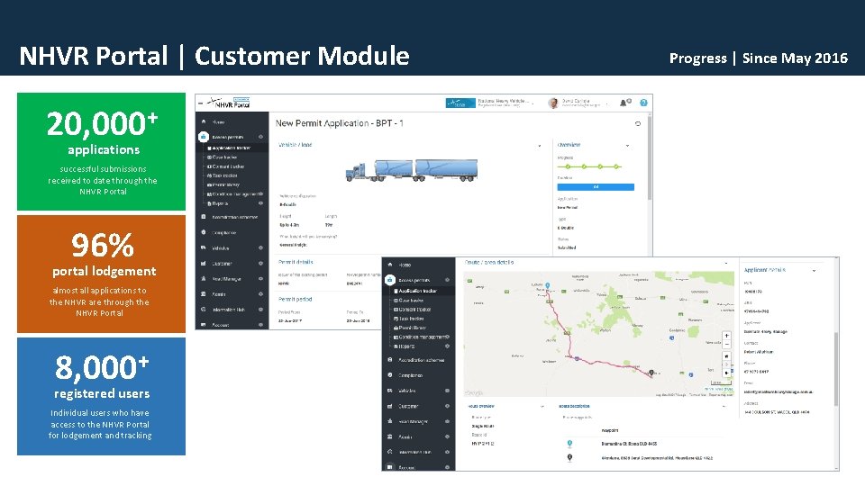Zoom out on the route map

pos(726,345)
